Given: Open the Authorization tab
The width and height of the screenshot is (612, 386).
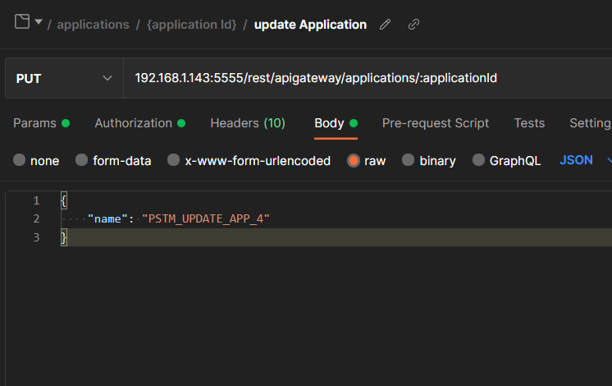Looking at the screenshot, I should coord(133,123).
